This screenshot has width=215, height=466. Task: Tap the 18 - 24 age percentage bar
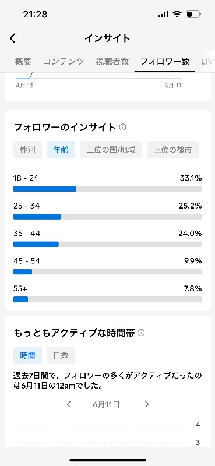[x=108, y=189]
